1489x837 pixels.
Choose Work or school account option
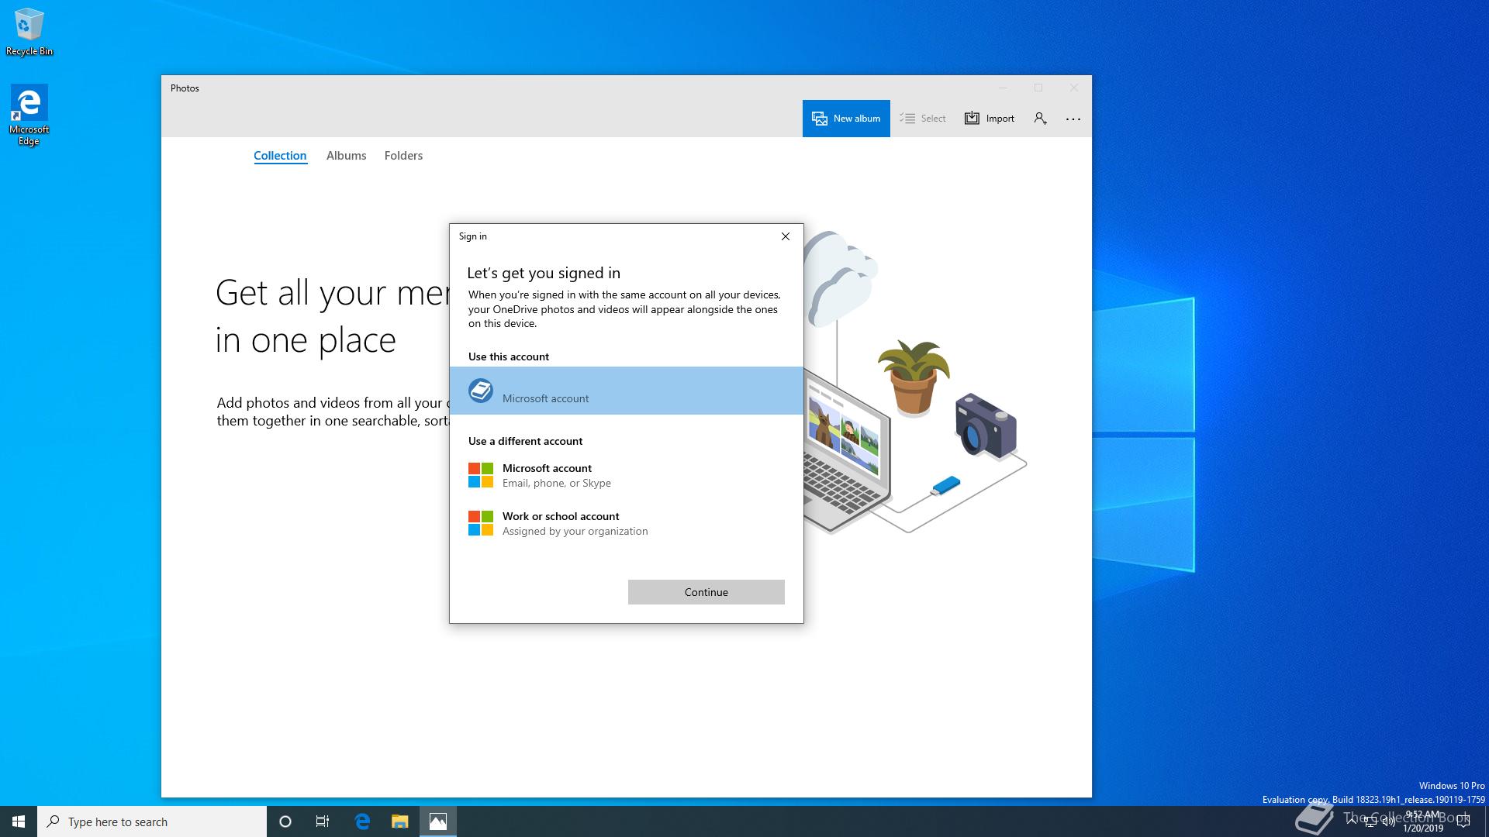pyautogui.click(x=627, y=523)
